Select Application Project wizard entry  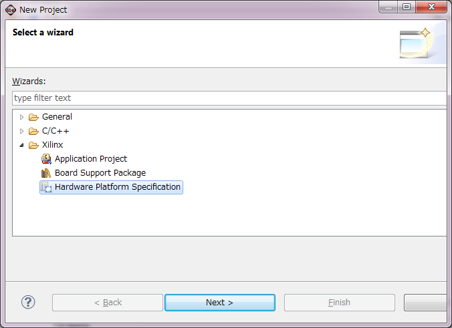(x=91, y=159)
